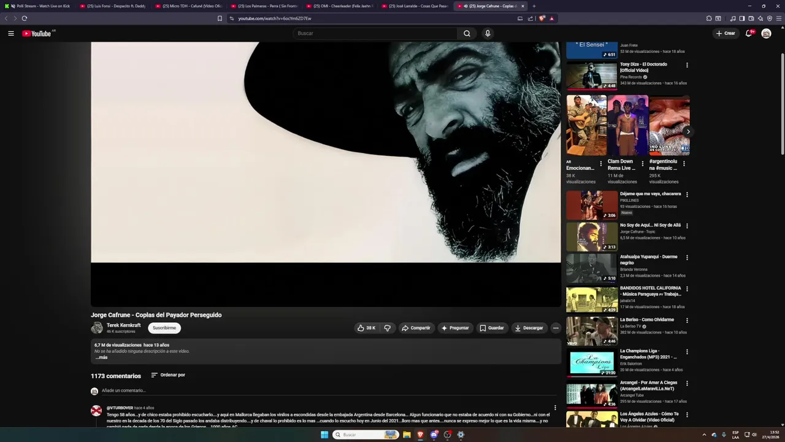The height and width of the screenshot is (442, 785).
Task: Dislike the video with thumbs down
Action: (x=388, y=328)
